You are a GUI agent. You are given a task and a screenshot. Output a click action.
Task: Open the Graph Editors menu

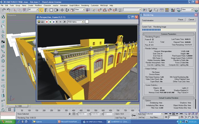pos(74,6)
